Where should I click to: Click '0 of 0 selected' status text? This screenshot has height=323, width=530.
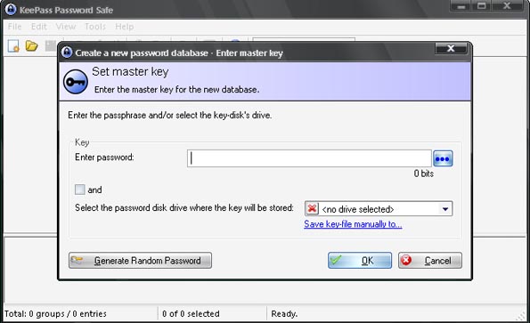click(191, 314)
